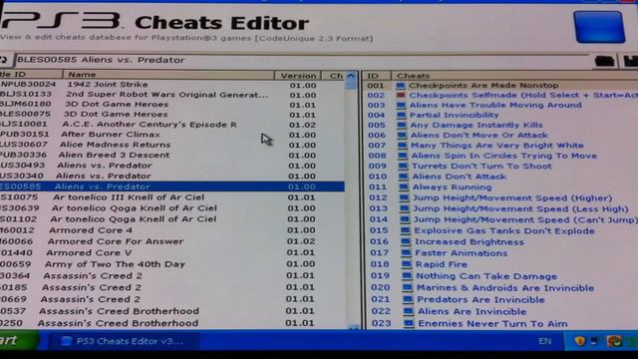
Task: Click cheat text Always Running
Action: (452, 187)
